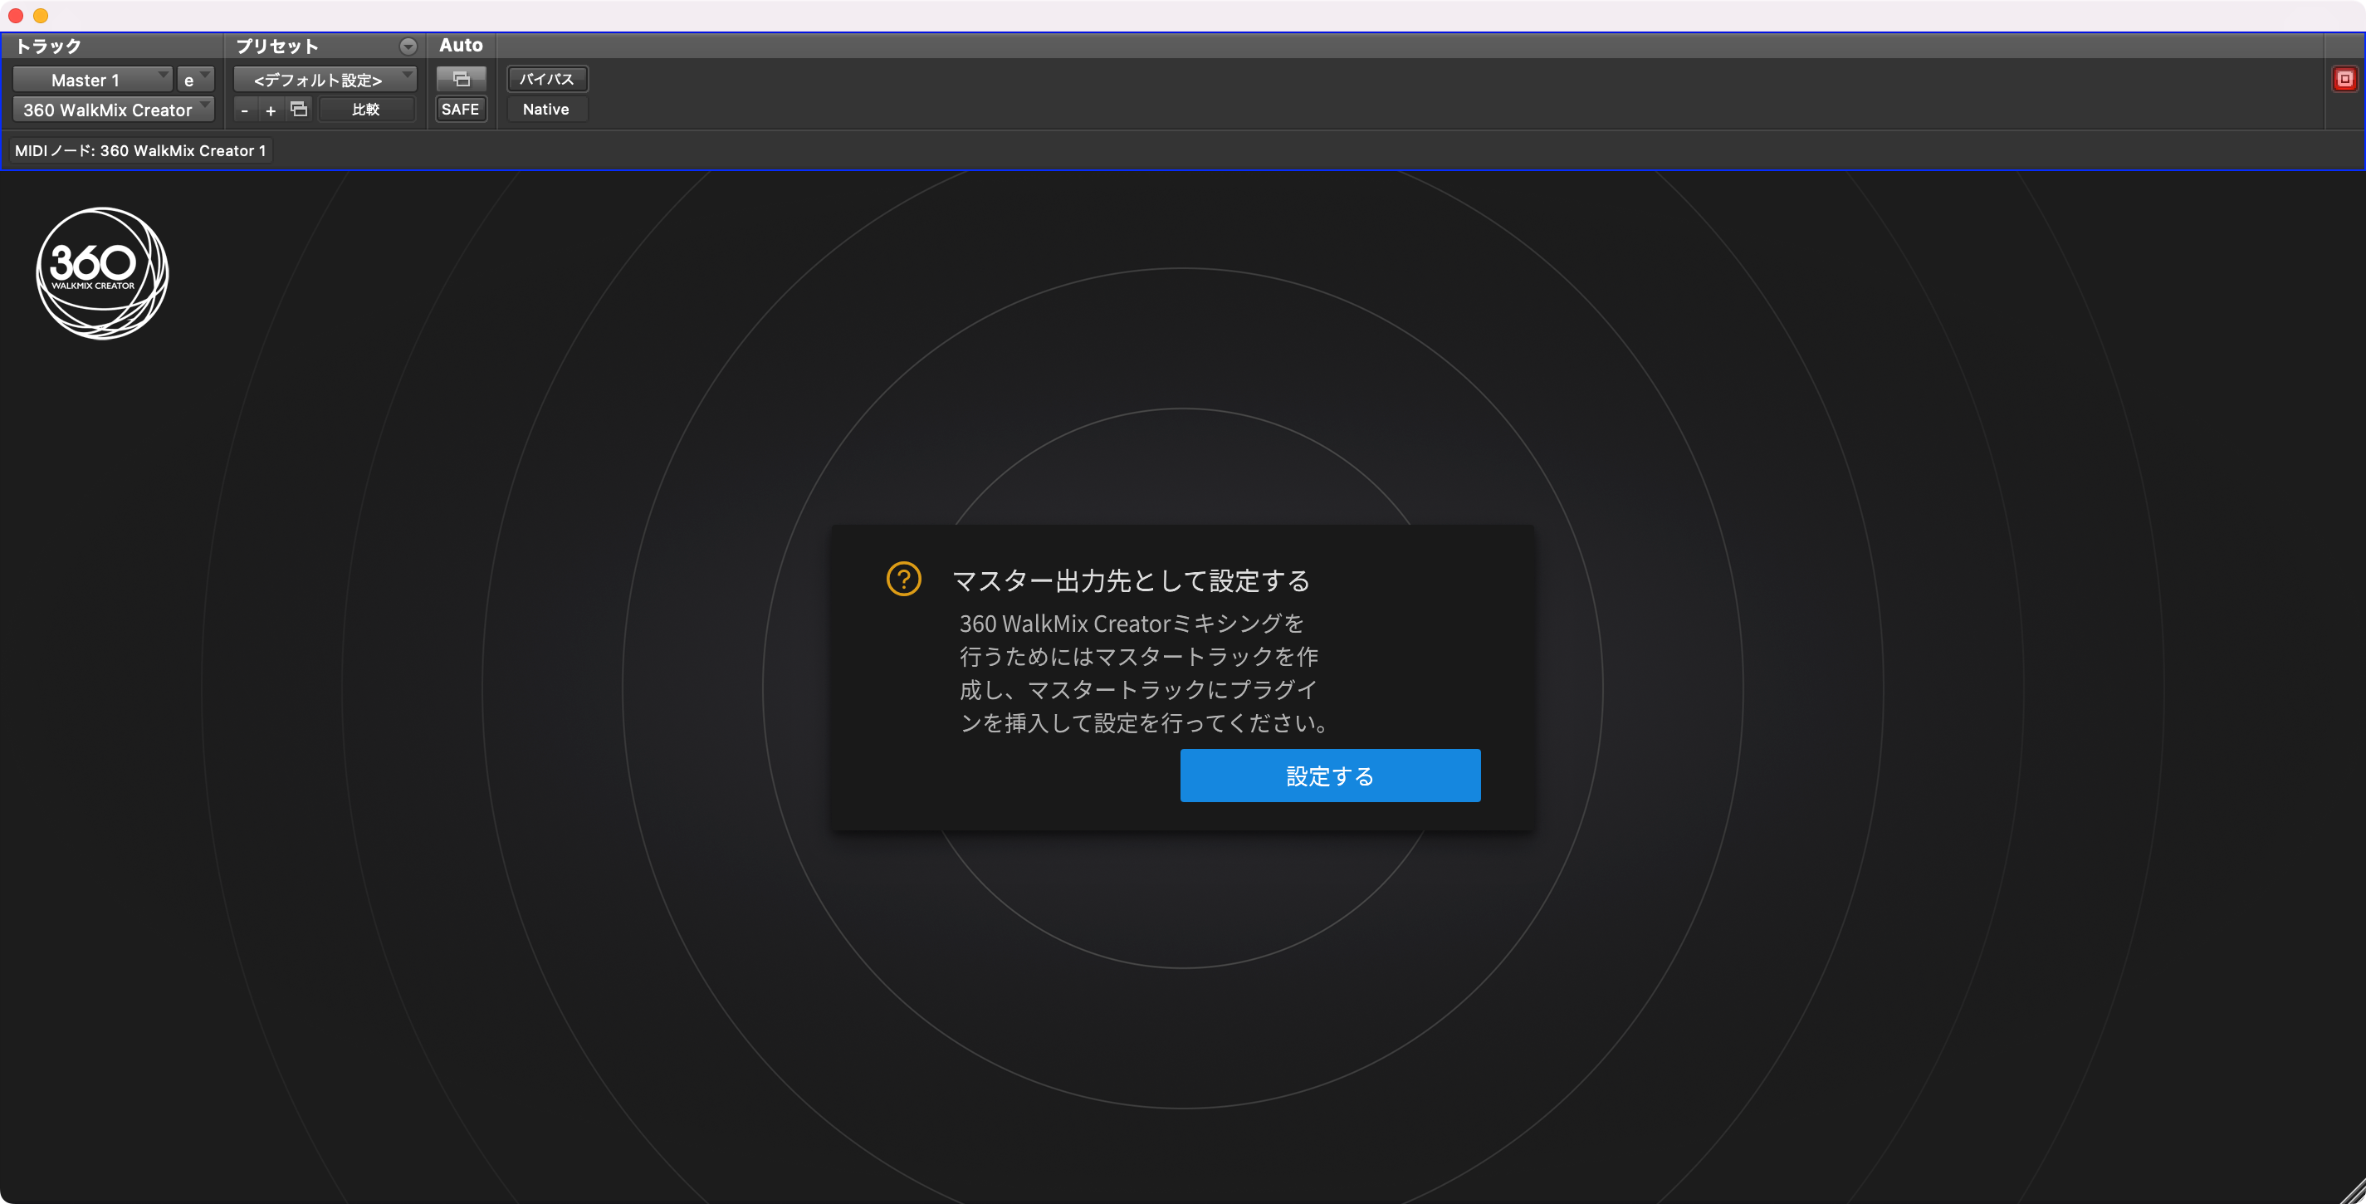Open the <デフォルト設定> preset menu
The width and height of the screenshot is (2366, 1204).
point(325,80)
